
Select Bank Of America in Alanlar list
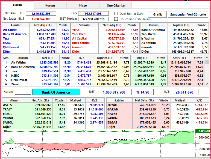[15, 34]
